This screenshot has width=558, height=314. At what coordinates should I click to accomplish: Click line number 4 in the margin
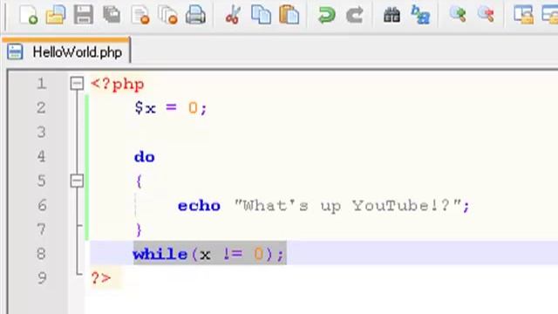pos(42,156)
